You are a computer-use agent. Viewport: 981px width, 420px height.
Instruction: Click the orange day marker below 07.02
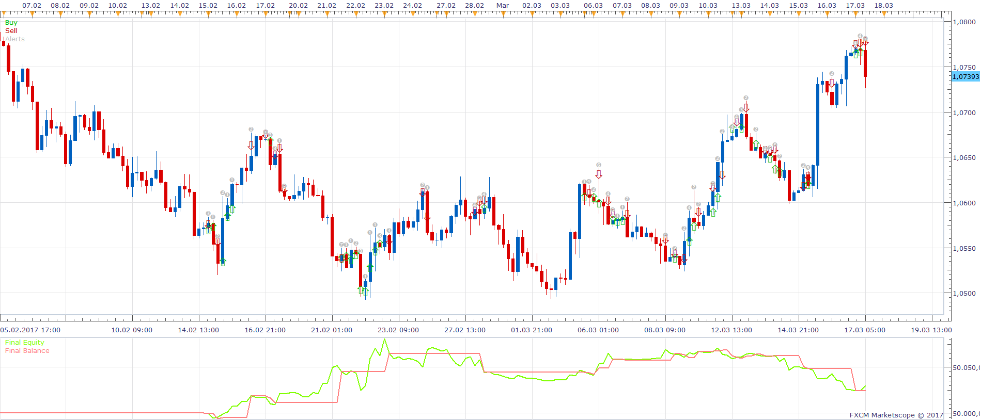[x=32, y=14]
